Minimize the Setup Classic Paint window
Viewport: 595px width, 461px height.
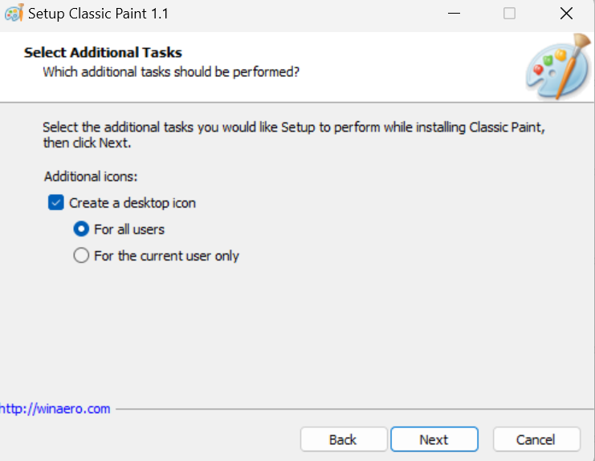pyautogui.click(x=454, y=14)
